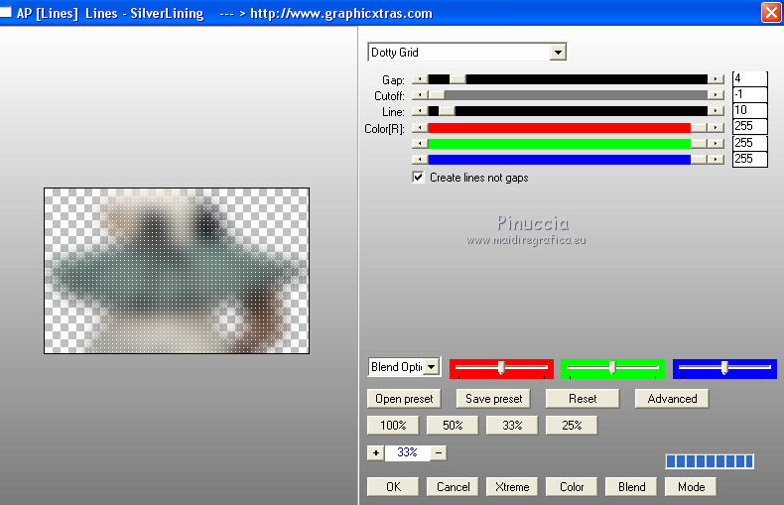
Task: Click the green color slider left arrow
Action: [420, 144]
